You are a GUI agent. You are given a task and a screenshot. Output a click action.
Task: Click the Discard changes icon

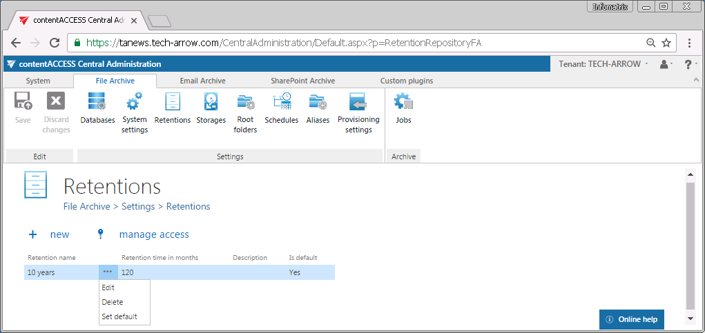[56, 112]
